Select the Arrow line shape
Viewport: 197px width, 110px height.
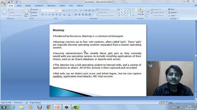click(124, 9)
